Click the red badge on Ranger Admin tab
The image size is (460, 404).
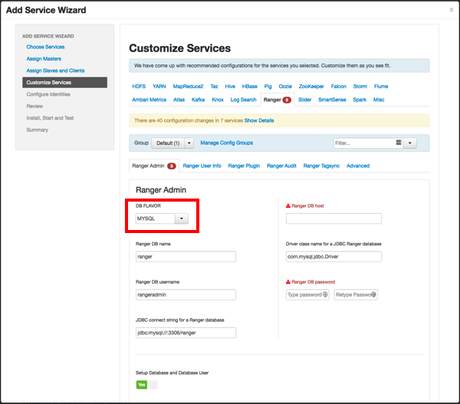coord(172,166)
